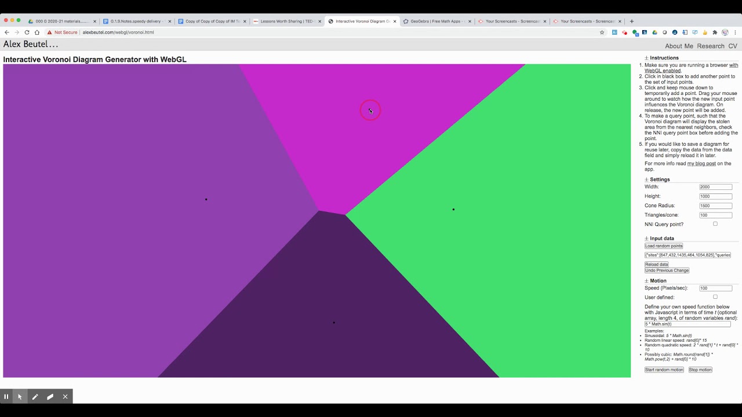
Task: Collapse the Instructions section
Action: (x=646, y=58)
